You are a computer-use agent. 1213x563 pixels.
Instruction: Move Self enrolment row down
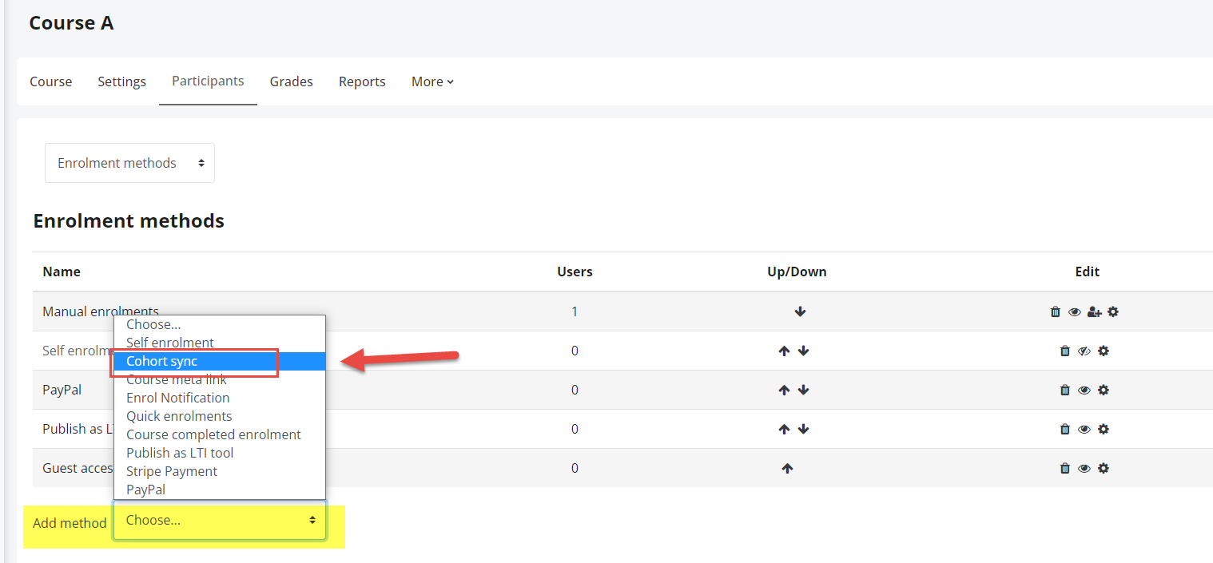pos(804,351)
